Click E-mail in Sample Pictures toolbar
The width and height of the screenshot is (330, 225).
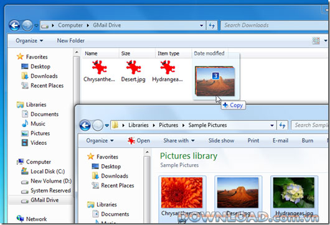280,140
